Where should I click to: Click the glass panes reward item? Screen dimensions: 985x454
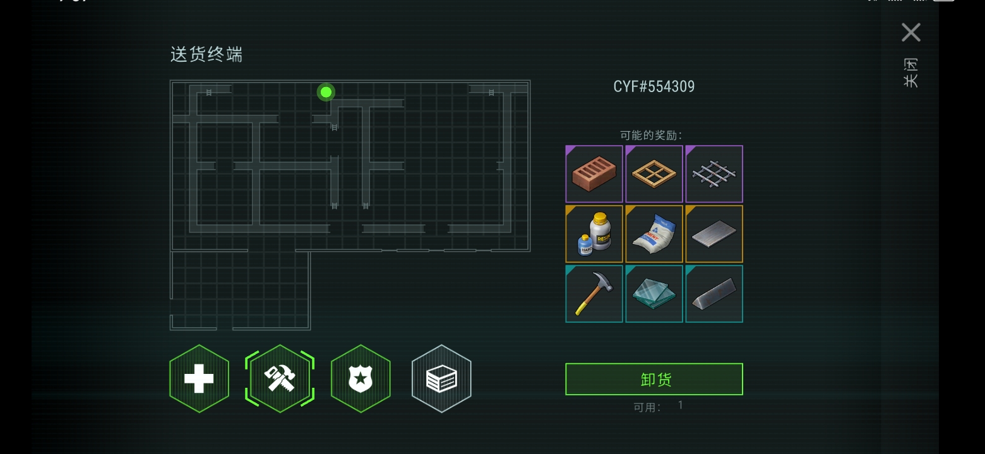[654, 294]
